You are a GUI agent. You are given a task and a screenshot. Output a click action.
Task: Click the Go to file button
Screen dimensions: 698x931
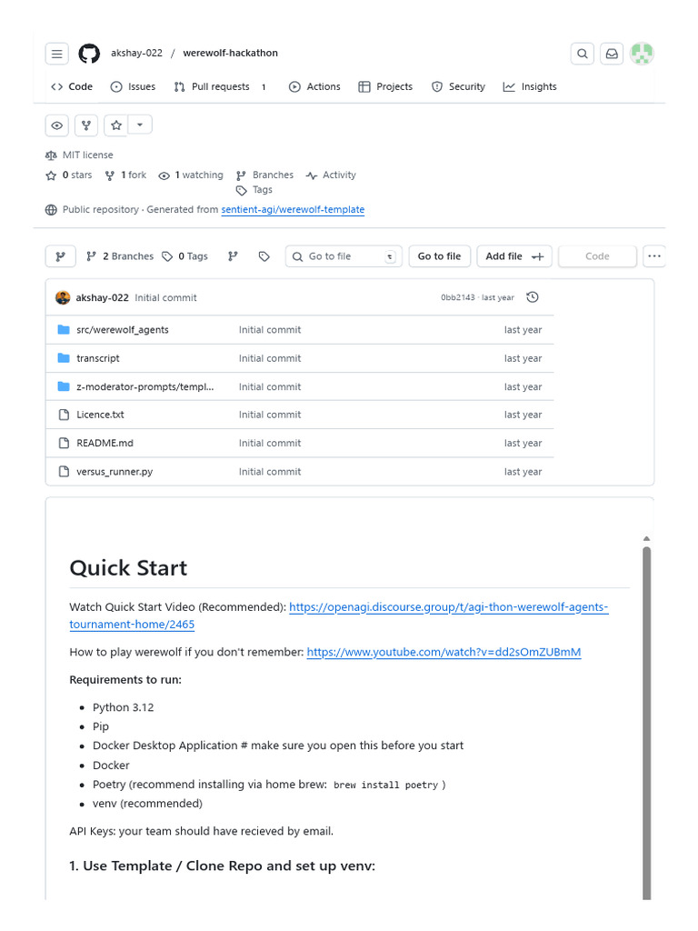[439, 256]
